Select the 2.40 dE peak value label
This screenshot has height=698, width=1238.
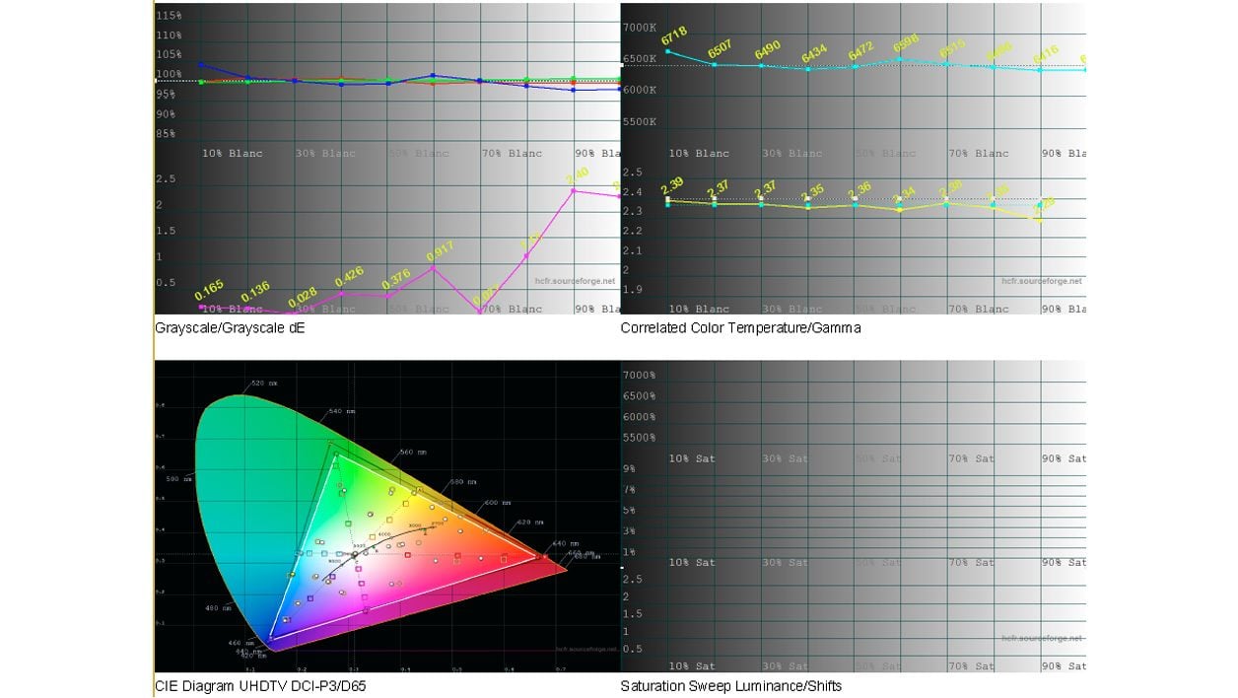tap(577, 174)
